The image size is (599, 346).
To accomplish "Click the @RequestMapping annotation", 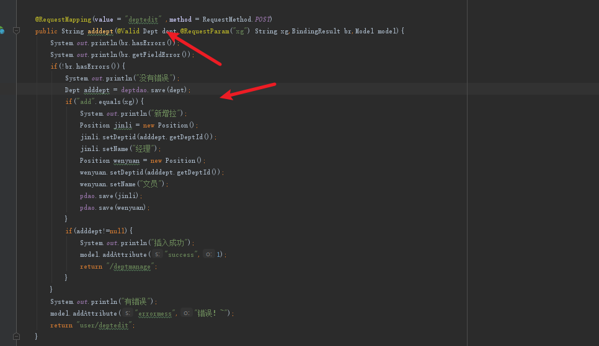I will 63,19.
